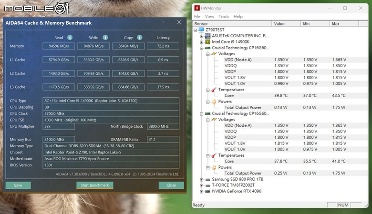Viewport: 372px width, 214px height.
Task: Expand the Samsung SSD 980 PRO node
Action: pyautogui.click(x=201, y=179)
